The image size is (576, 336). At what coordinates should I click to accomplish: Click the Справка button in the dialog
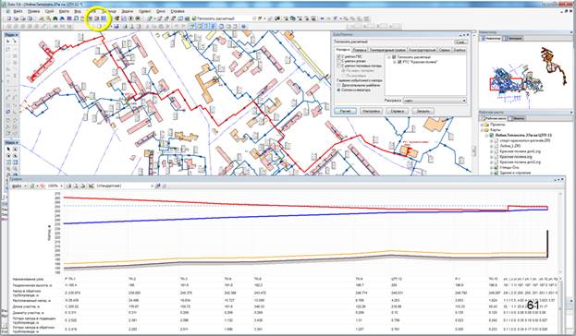click(x=398, y=111)
